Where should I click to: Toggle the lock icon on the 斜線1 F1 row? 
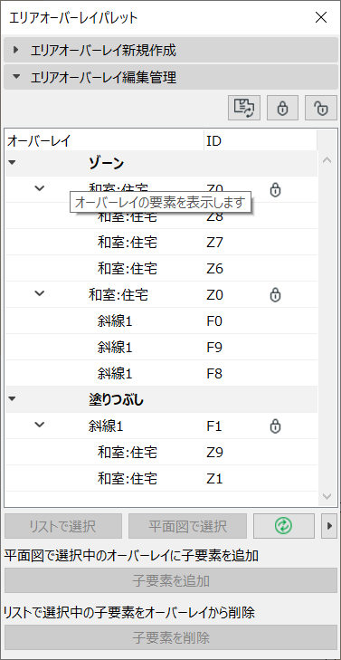(275, 426)
